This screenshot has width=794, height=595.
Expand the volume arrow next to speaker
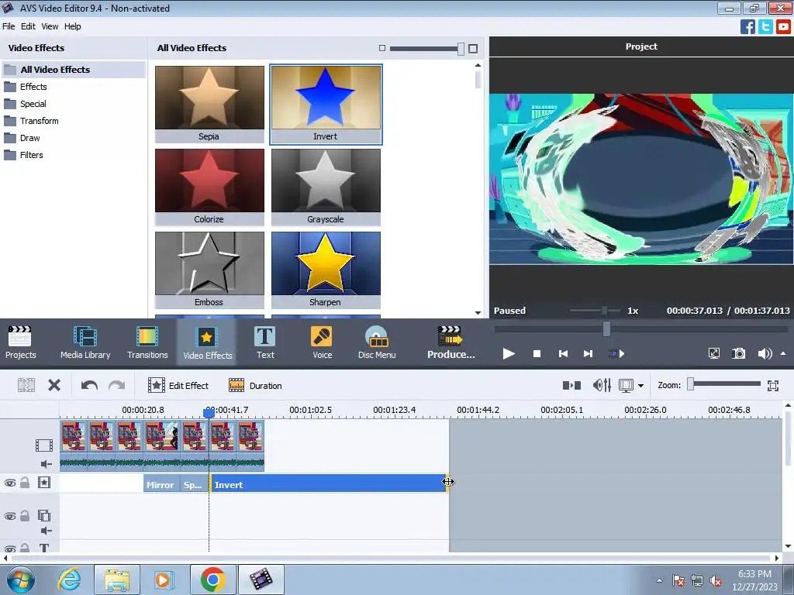[783, 353]
